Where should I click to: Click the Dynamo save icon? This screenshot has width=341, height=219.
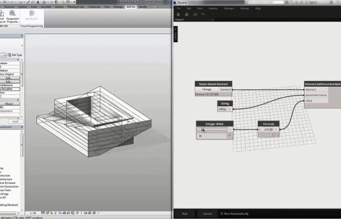[195, 14]
